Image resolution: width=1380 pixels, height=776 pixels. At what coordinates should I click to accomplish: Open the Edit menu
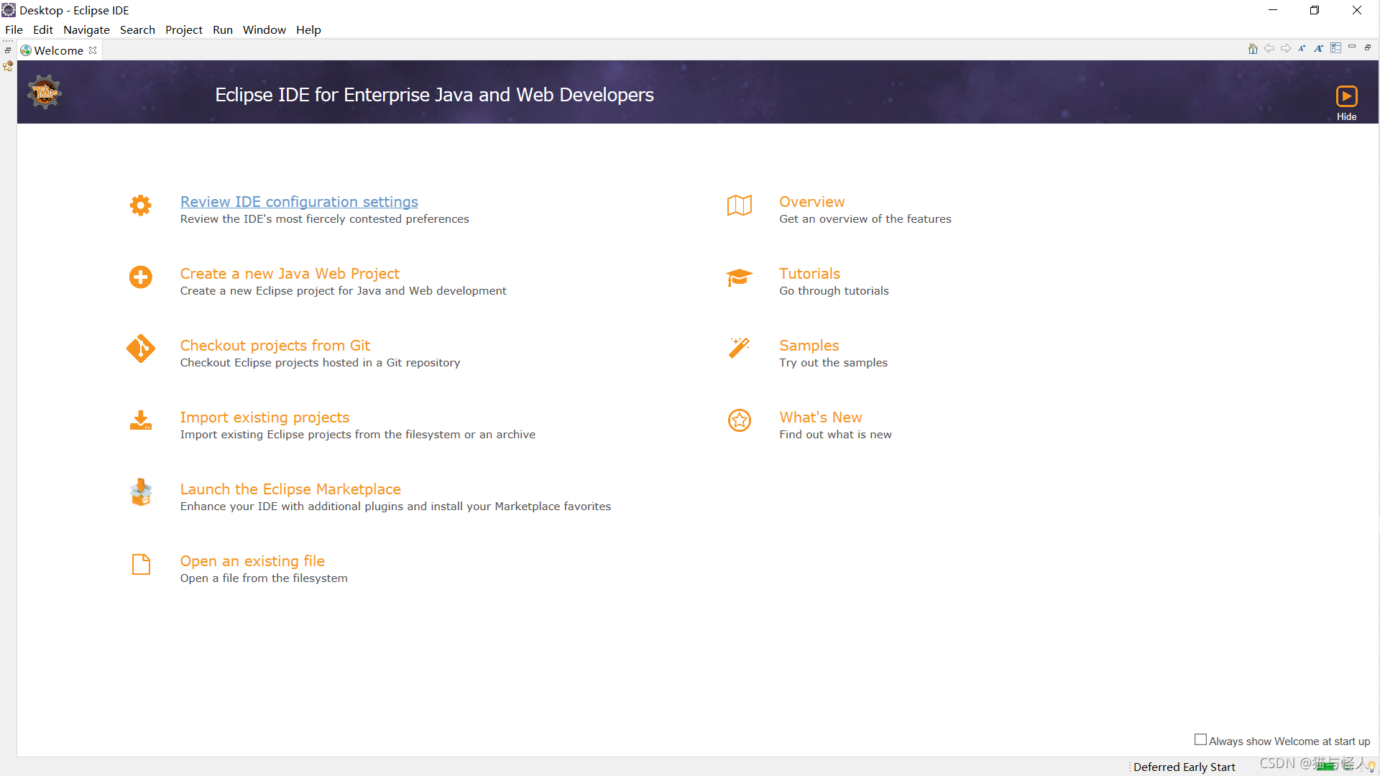tap(43, 29)
